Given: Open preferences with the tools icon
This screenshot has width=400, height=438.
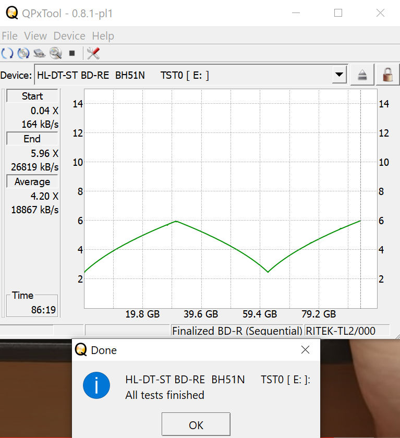Looking at the screenshot, I should click(x=93, y=53).
